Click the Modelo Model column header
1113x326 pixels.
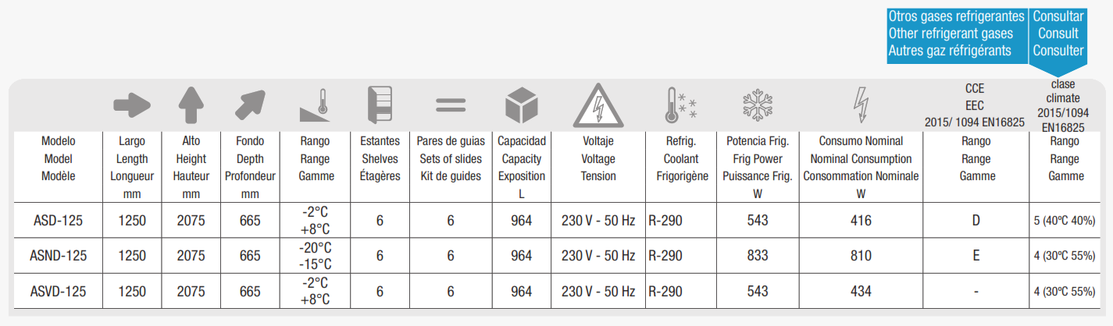click(x=59, y=158)
